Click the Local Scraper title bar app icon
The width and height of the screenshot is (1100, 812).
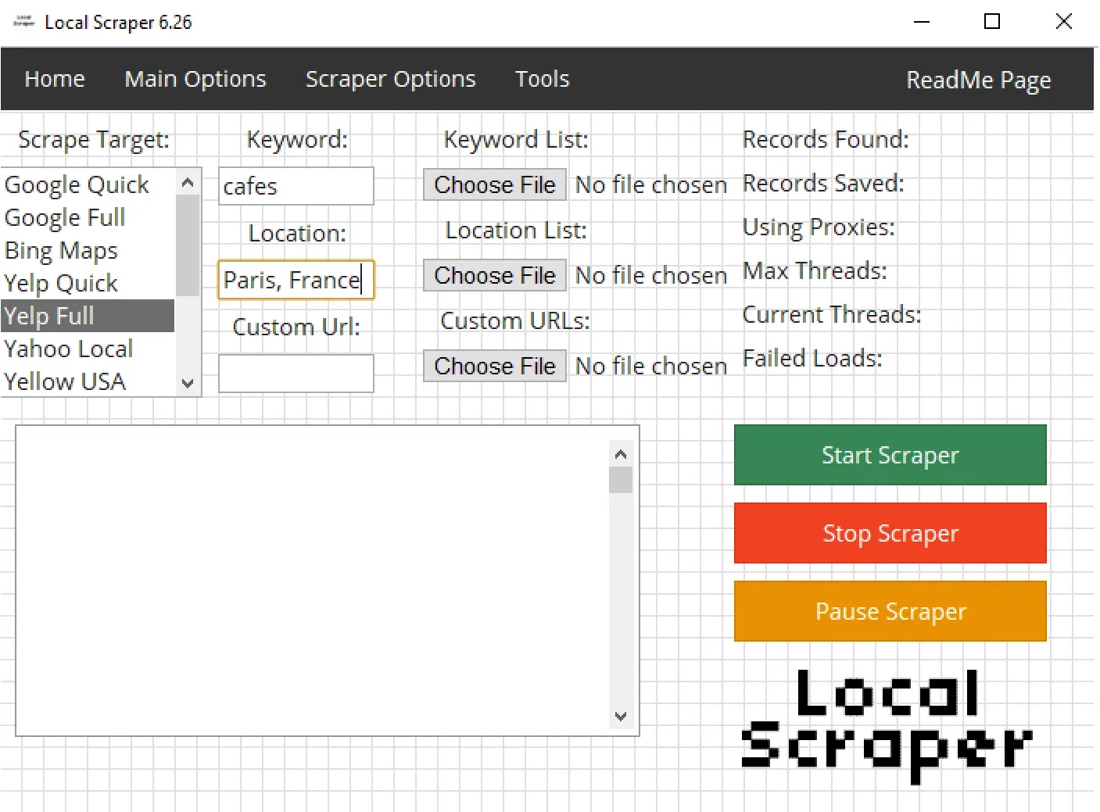click(24, 22)
